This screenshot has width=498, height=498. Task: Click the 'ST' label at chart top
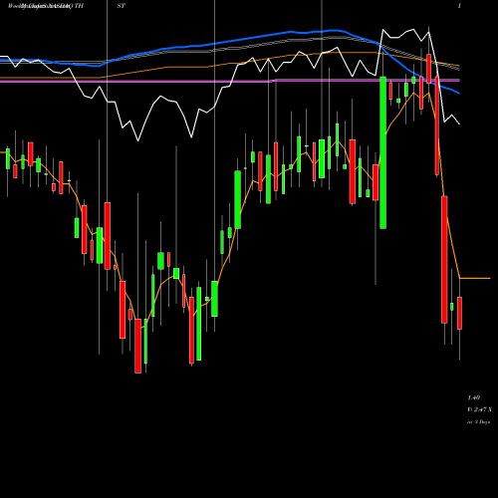pyautogui.click(x=121, y=6)
